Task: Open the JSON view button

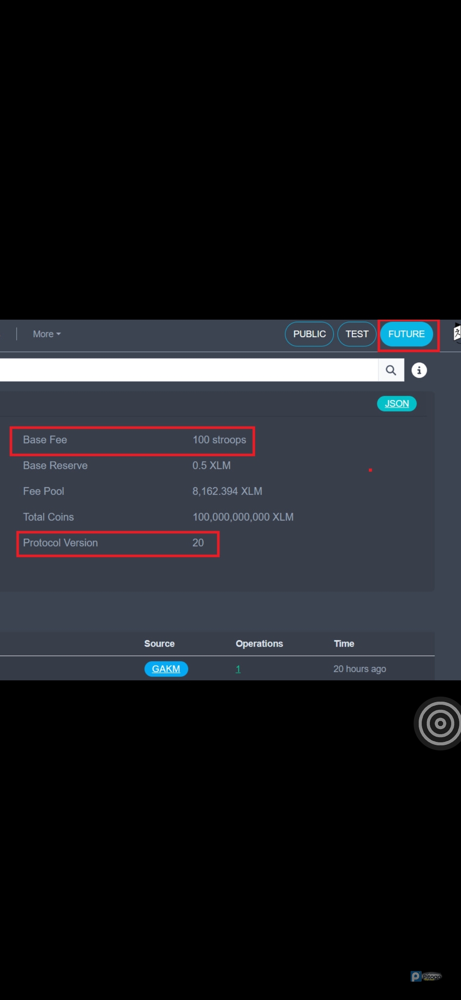Action: click(x=397, y=403)
